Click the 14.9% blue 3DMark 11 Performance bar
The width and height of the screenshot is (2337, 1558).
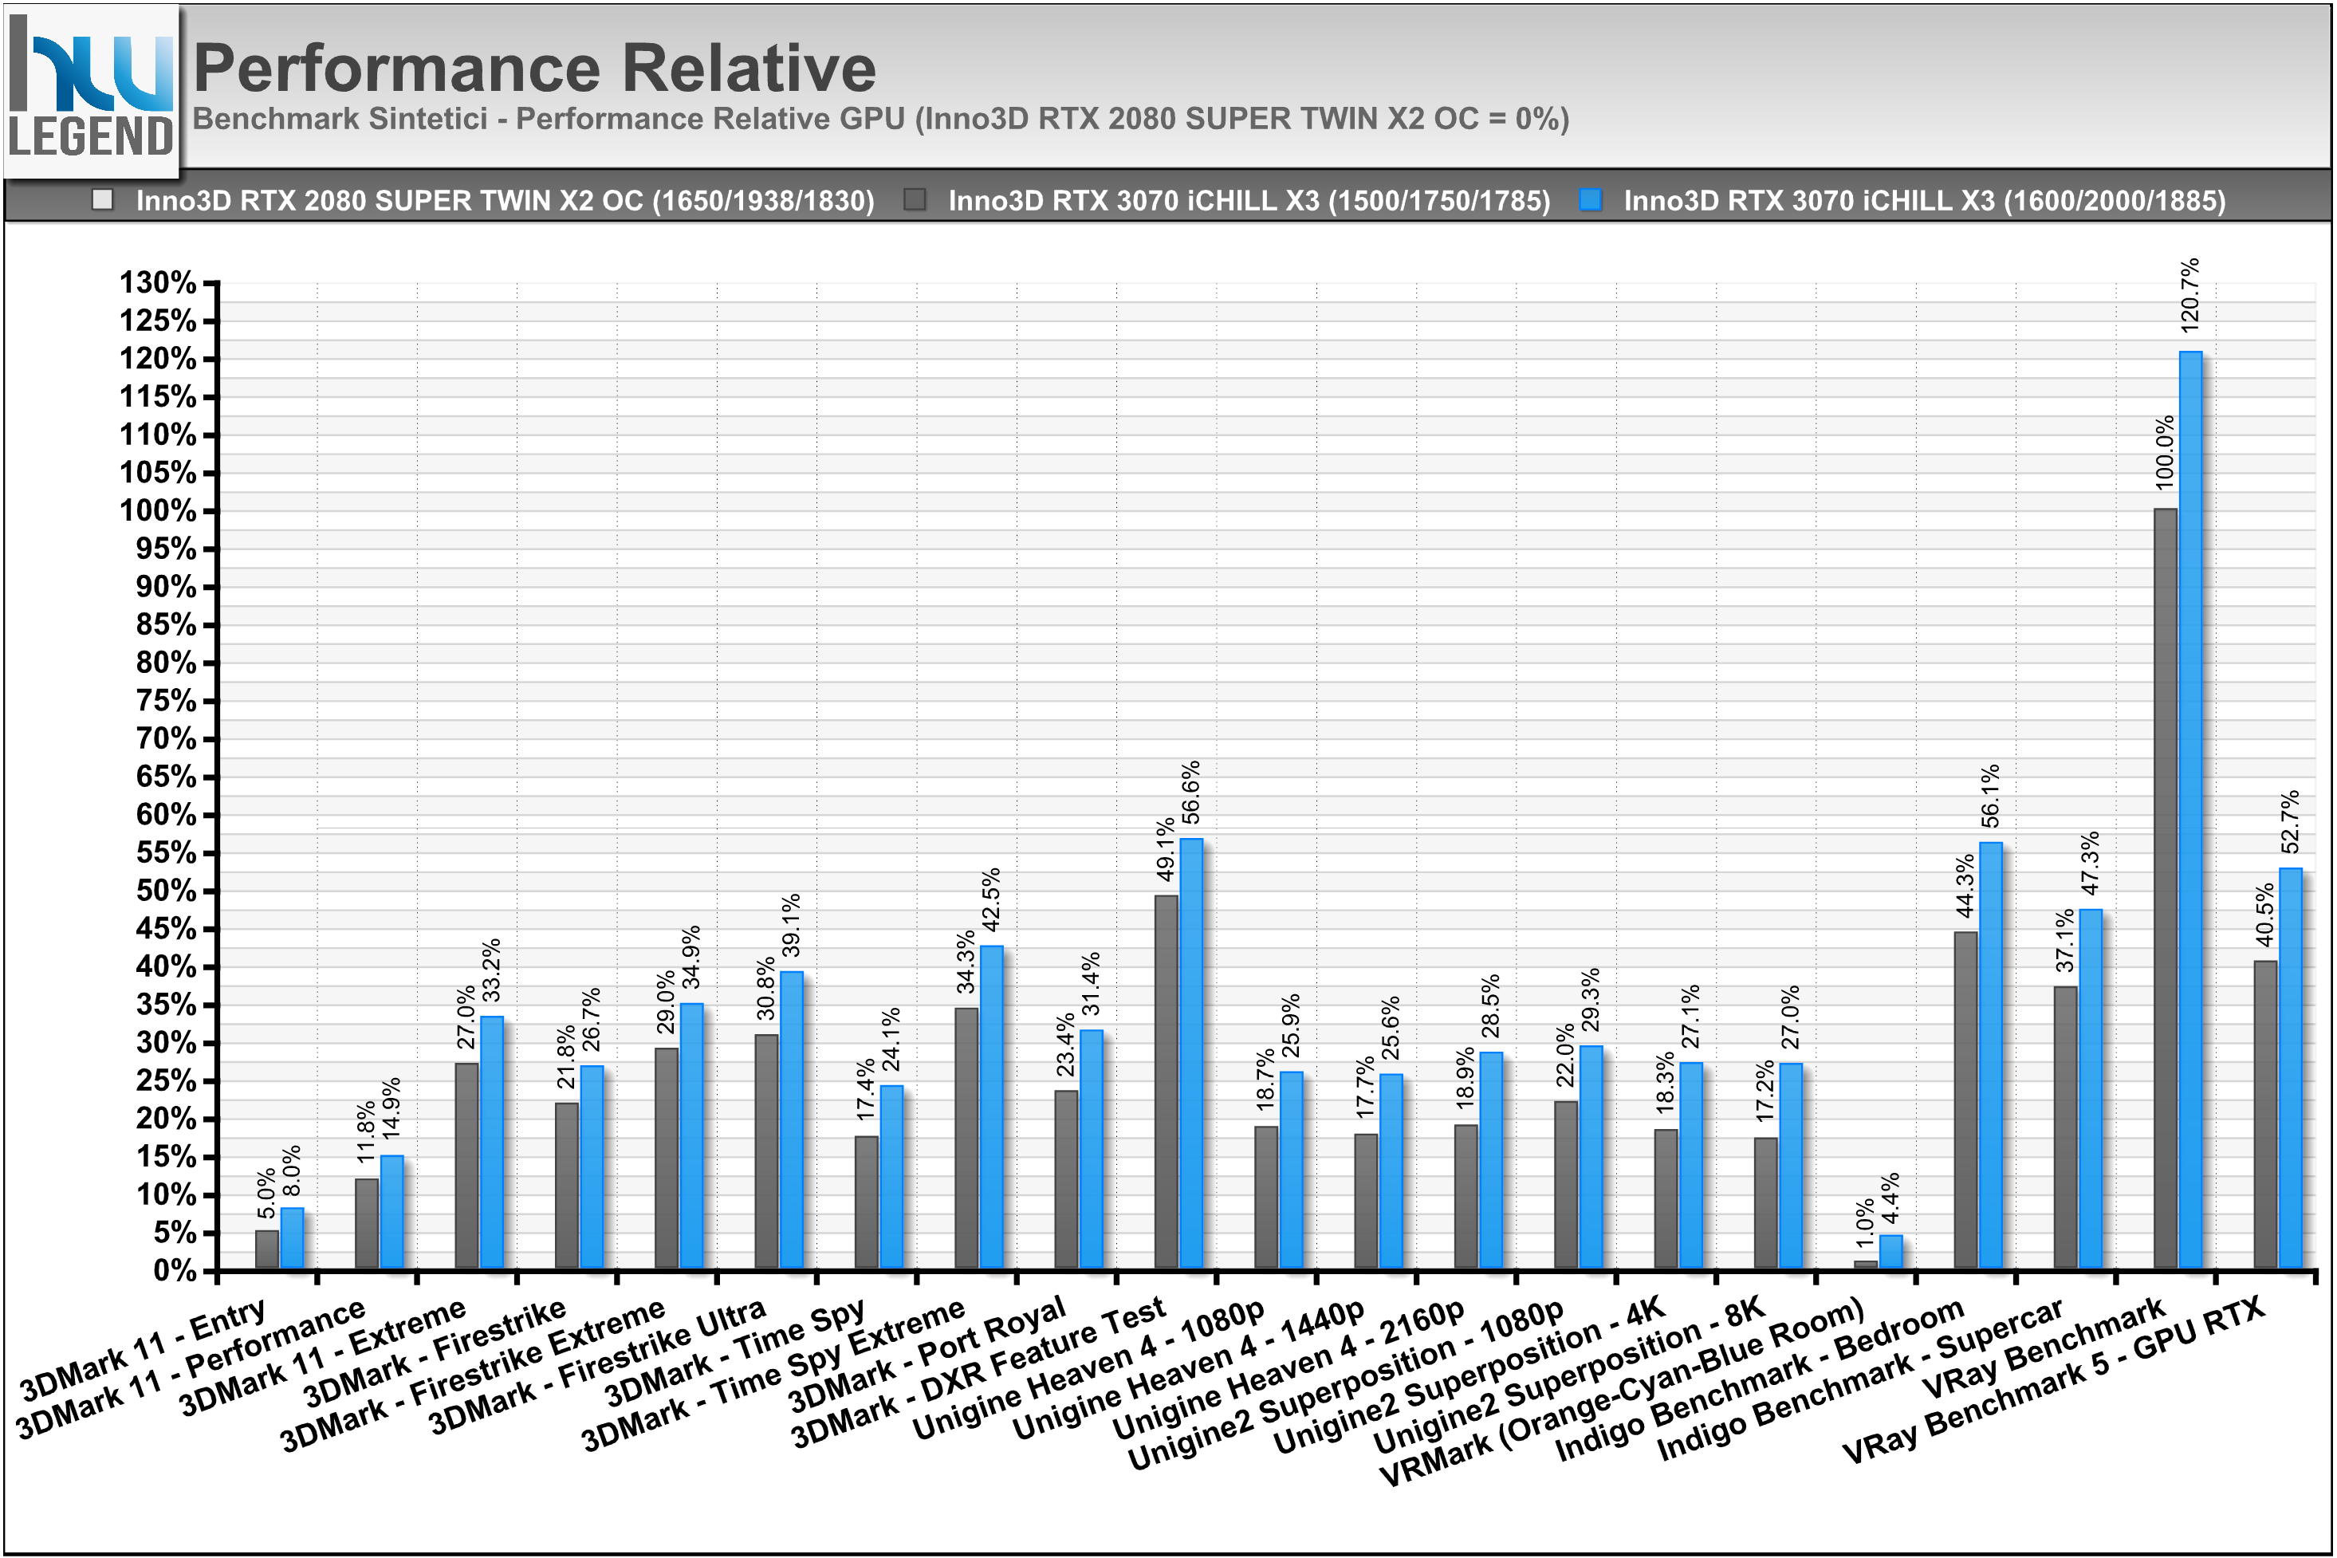(x=392, y=1214)
